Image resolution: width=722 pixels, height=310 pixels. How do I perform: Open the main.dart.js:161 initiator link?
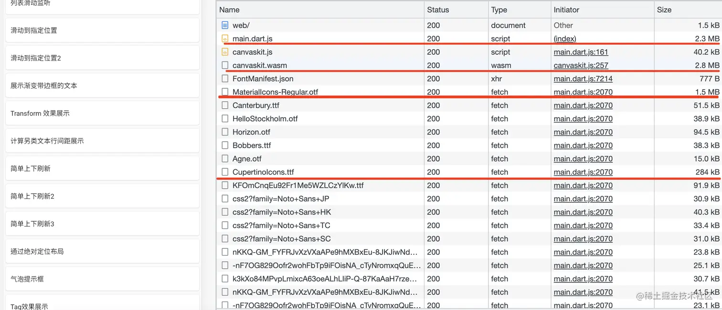point(581,52)
